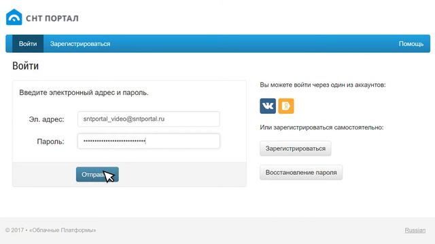Click the Эл. адрес label
The width and height of the screenshot is (435, 244).
pyautogui.click(x=46, y=119)
